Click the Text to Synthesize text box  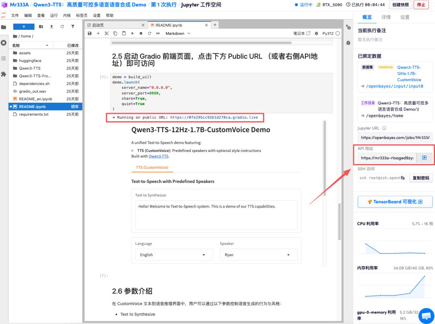(216, 215)
